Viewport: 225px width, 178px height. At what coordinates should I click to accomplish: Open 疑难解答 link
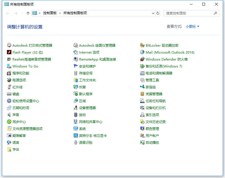(x=19, y=136)
